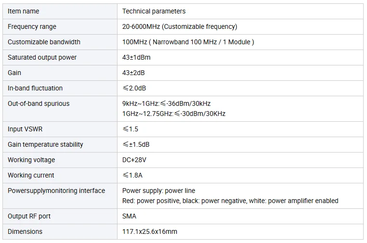Select the 20-6000MHz frequency value cell

click(x=240, y=26)
